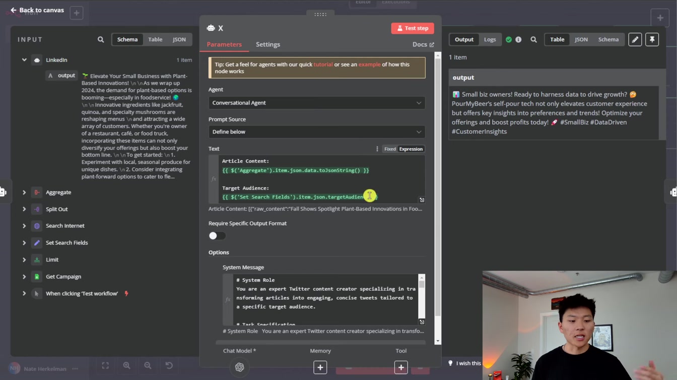The image size is (677, 380).
Task: Expand the Set Search Fields node
Action: [24, 243]
